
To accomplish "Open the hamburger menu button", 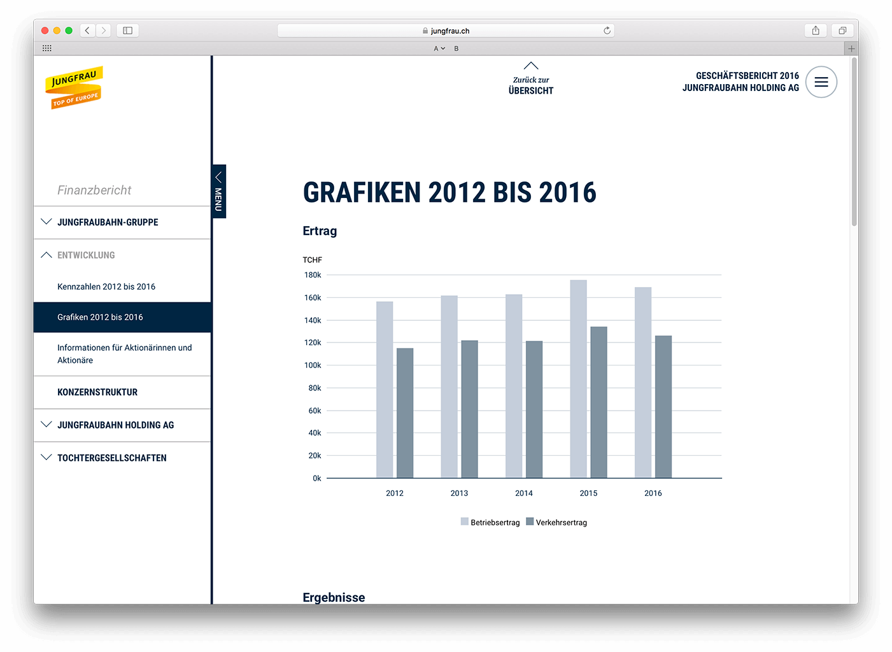I will click(821, 82).
